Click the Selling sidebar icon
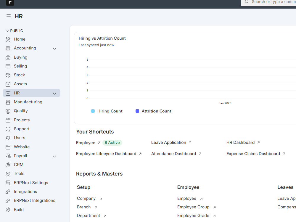Image resolution: width=296 pixels, height=222 pixels. coord(8,66)
